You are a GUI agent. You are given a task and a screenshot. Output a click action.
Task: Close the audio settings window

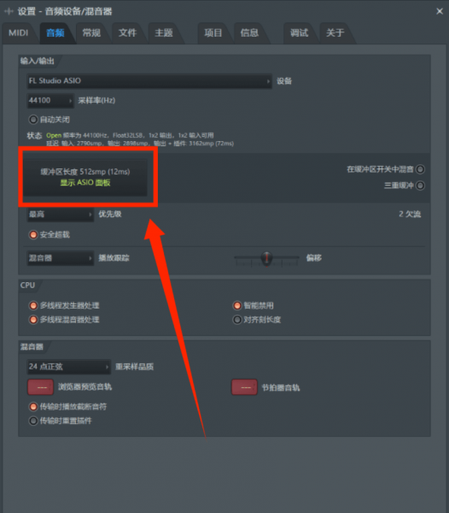pyautogui.click(x=440, y=11)
